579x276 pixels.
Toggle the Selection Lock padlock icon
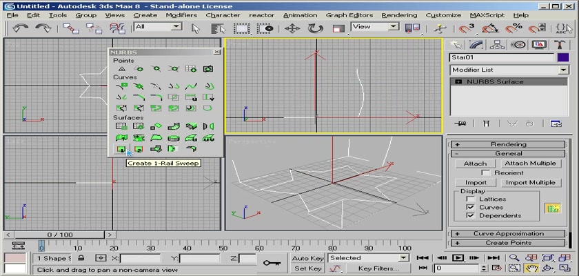(81, 258)
